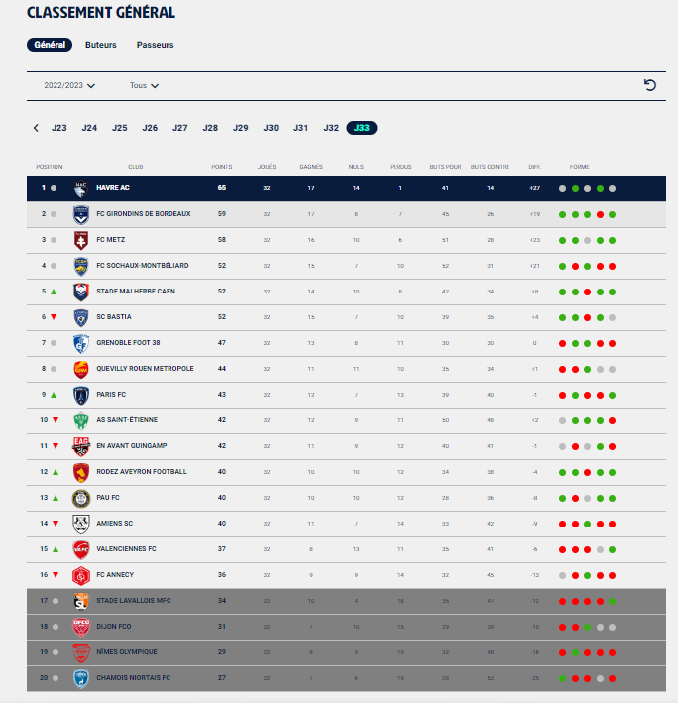Image resolution: width=678 pixels, height=703 pixels.
Task: Switch to the Buteurs tab
Action: [101, 45]
